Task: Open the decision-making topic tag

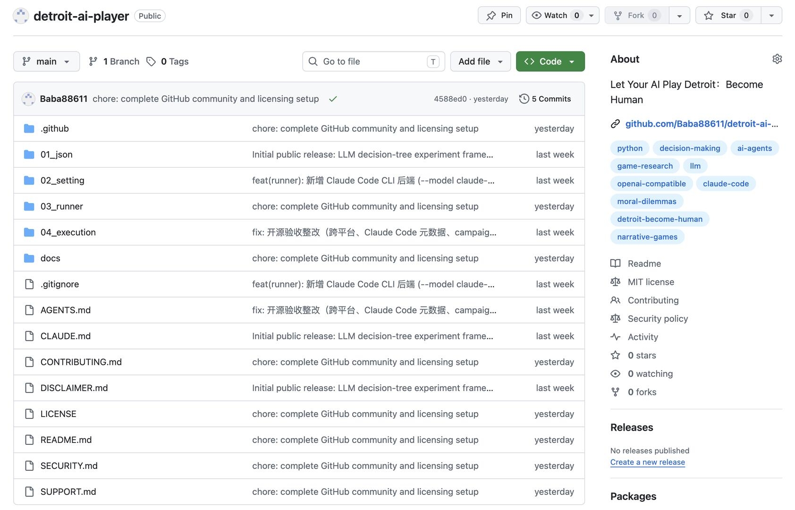Action: pos(690,148)
